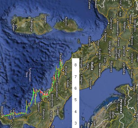This screenshot has height=128, width=138.
Task: Click axis value 3 on the scale
Action: [x=75, y=123]
